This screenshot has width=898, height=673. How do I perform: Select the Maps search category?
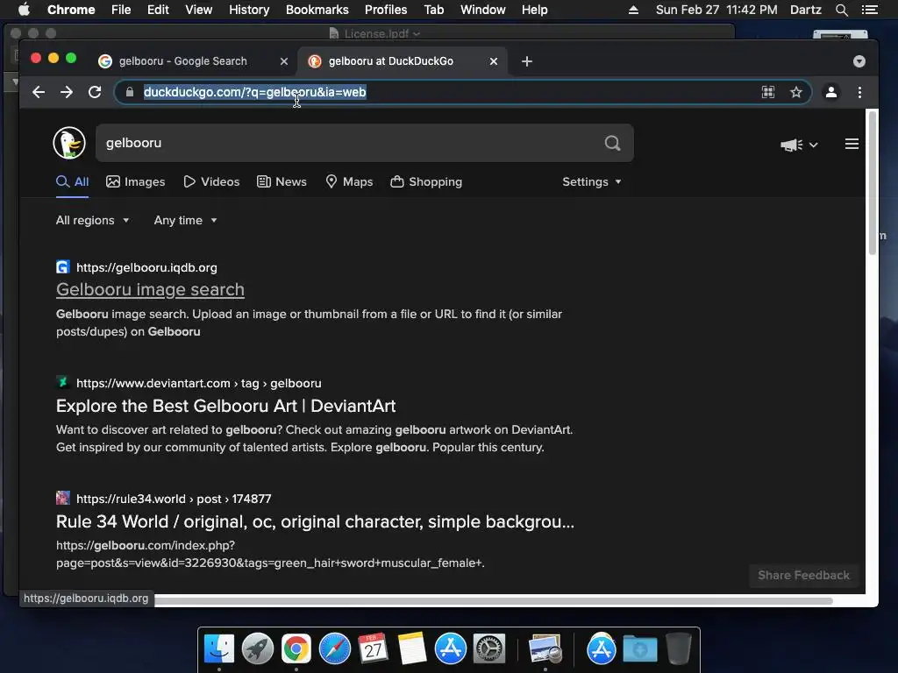pyautogui.click(x=349, y=182)
